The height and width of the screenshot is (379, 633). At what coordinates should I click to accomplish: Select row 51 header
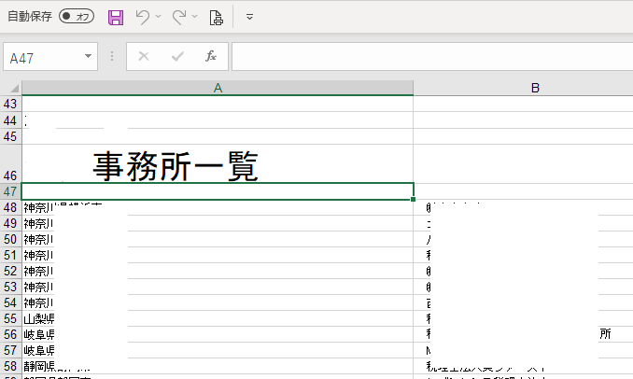[x=10, y=255]
